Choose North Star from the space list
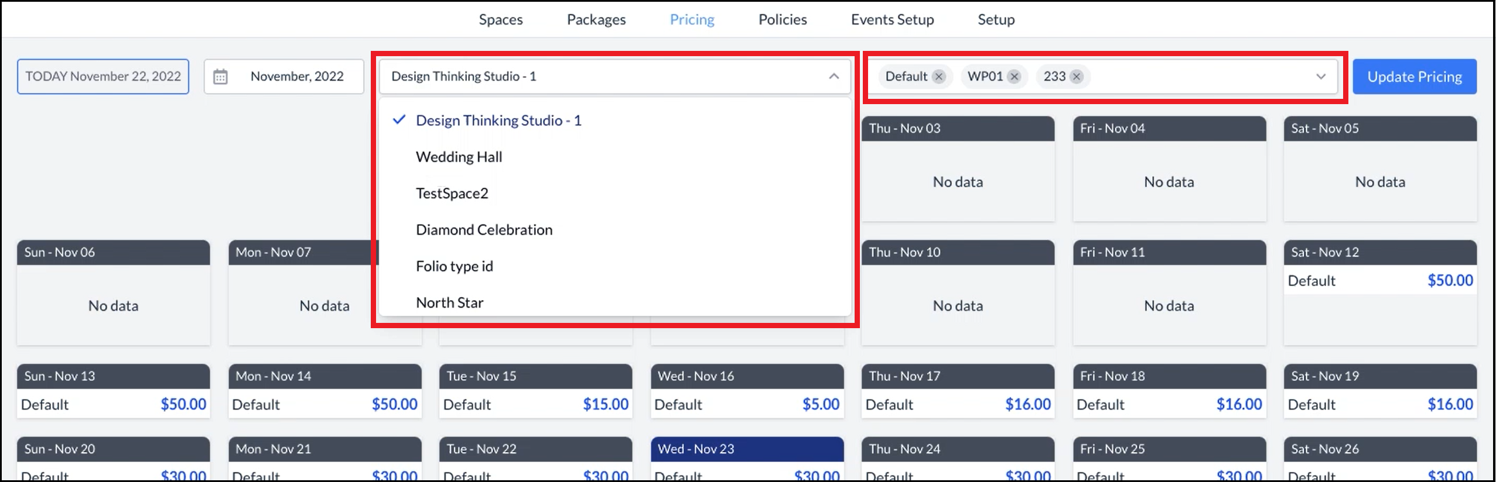The height and width of the screenshot is (482, 1496). (x=449, y=302)
